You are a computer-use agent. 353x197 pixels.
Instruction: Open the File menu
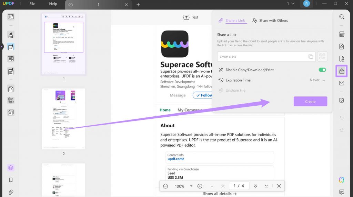point(32,4)
